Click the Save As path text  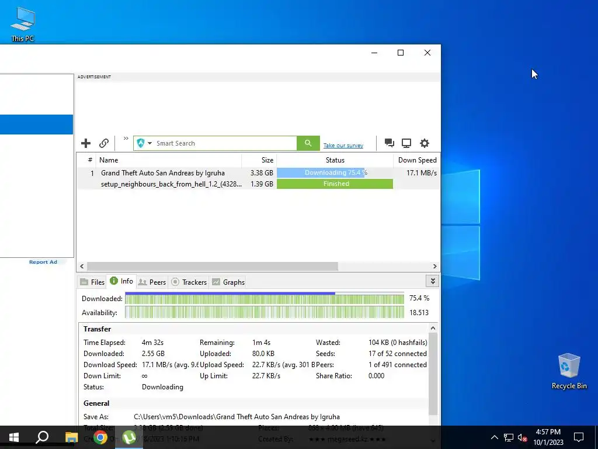coord(237,417)
